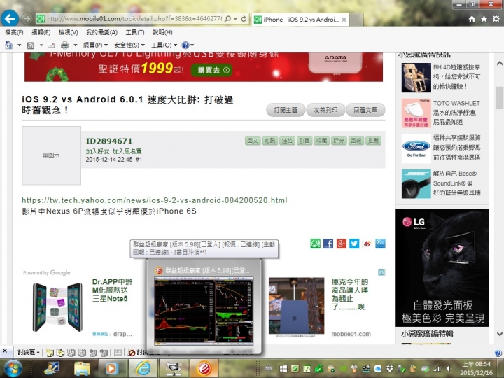Open the tw.tech.yahoo.com news link
The width and height of the screenshot is (504, 378).
(x=155, y=200)
